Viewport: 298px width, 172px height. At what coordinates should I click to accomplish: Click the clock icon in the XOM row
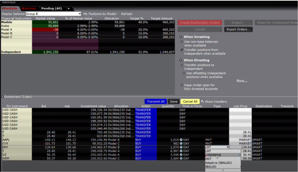click(181, 159)
